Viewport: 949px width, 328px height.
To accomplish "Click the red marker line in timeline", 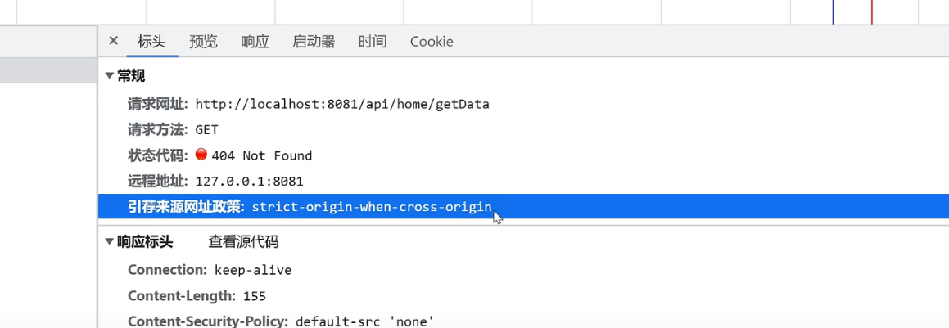I will [x=871, y=12].
